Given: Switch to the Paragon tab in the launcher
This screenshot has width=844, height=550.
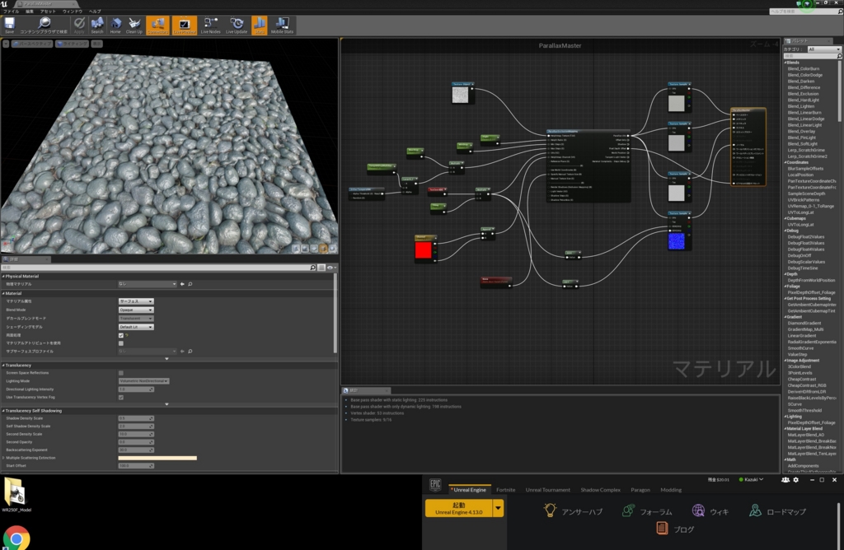Looking at the screenshot, I should coord(640,490).
